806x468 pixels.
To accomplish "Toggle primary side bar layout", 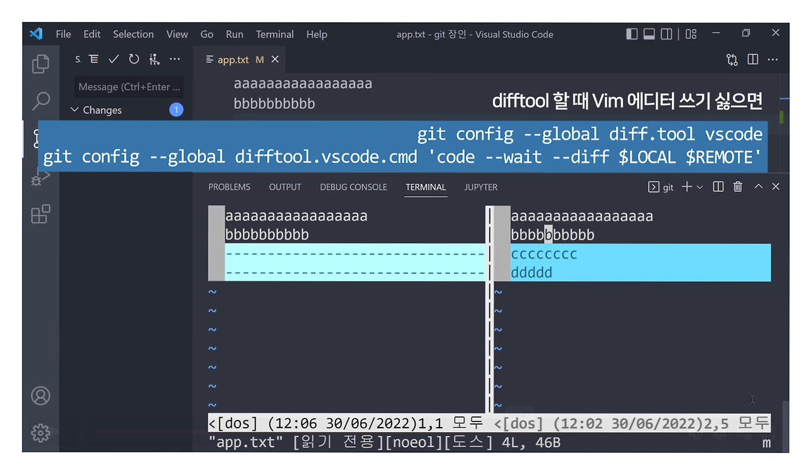I will coord(632,34).
